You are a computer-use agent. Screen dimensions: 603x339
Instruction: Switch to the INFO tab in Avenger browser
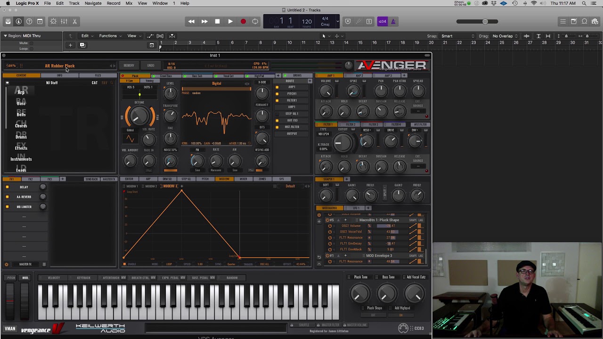[59, 75]
